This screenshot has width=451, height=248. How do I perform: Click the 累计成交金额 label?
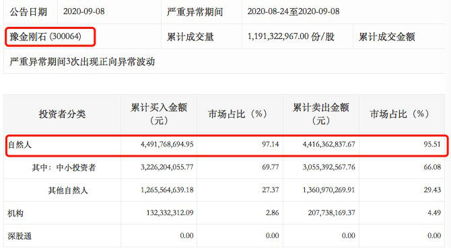[386, 37]
